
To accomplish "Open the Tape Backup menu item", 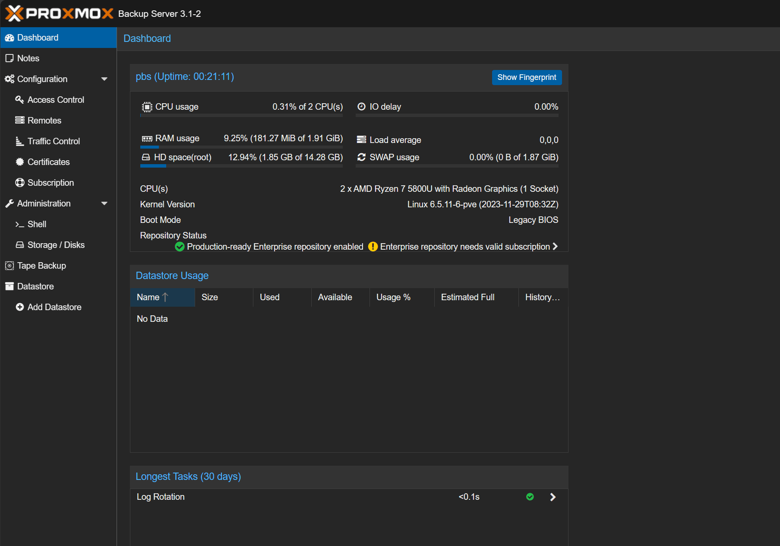I will pyautogui.click(x=41, y=266).
